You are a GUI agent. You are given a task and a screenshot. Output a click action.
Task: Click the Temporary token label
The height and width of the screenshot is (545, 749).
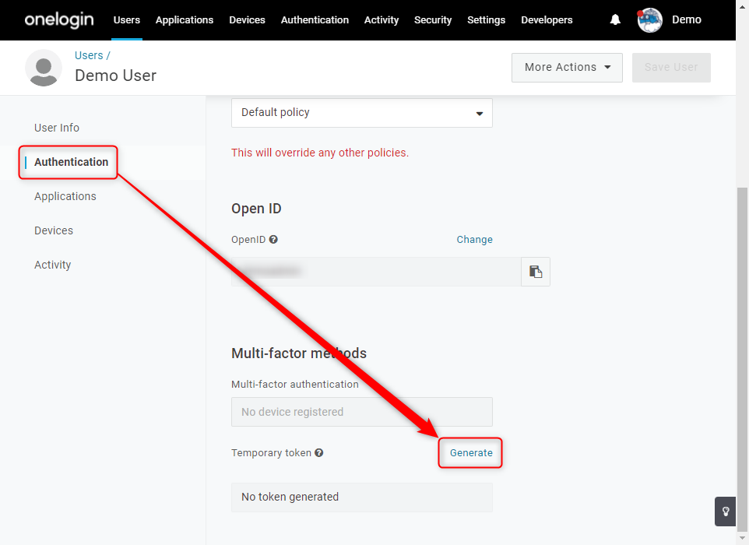(x=271, y=453)
